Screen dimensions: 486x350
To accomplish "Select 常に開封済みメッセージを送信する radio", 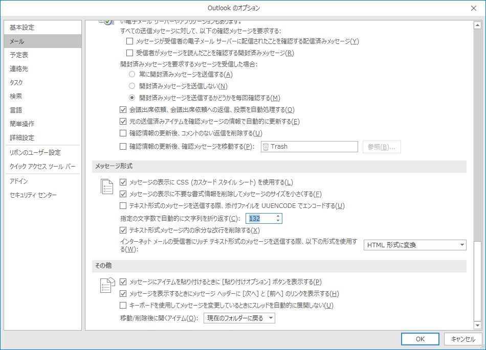I will [132, 74].
